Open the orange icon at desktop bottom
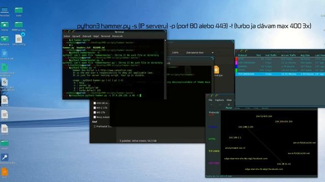 pos(5,173)
